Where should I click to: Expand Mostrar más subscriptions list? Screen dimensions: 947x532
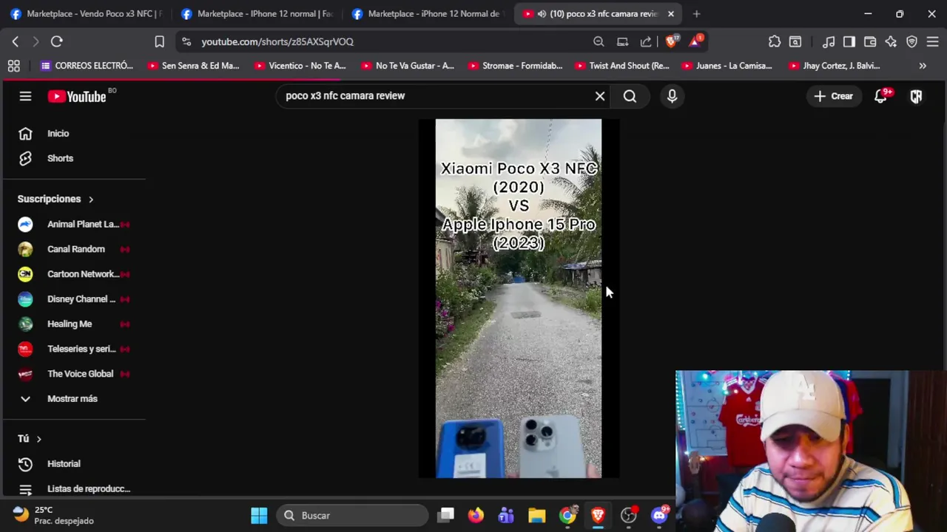[x=74, y=399]
